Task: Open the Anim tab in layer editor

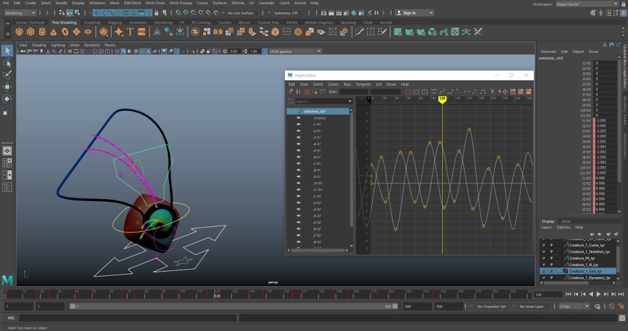Action: point(566,221)
